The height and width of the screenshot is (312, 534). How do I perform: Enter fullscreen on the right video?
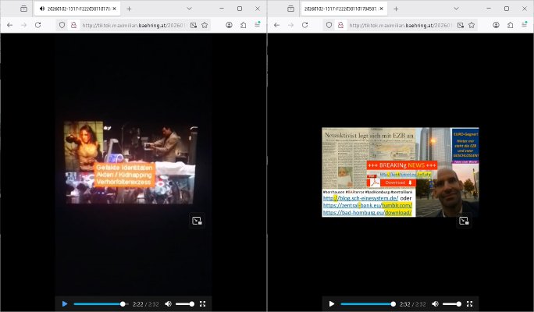coord(470,303)
